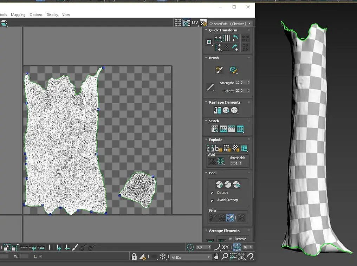Click the Reset Peel icon
This screenshot has width=357, height=266.
click(x=236, y=184)
